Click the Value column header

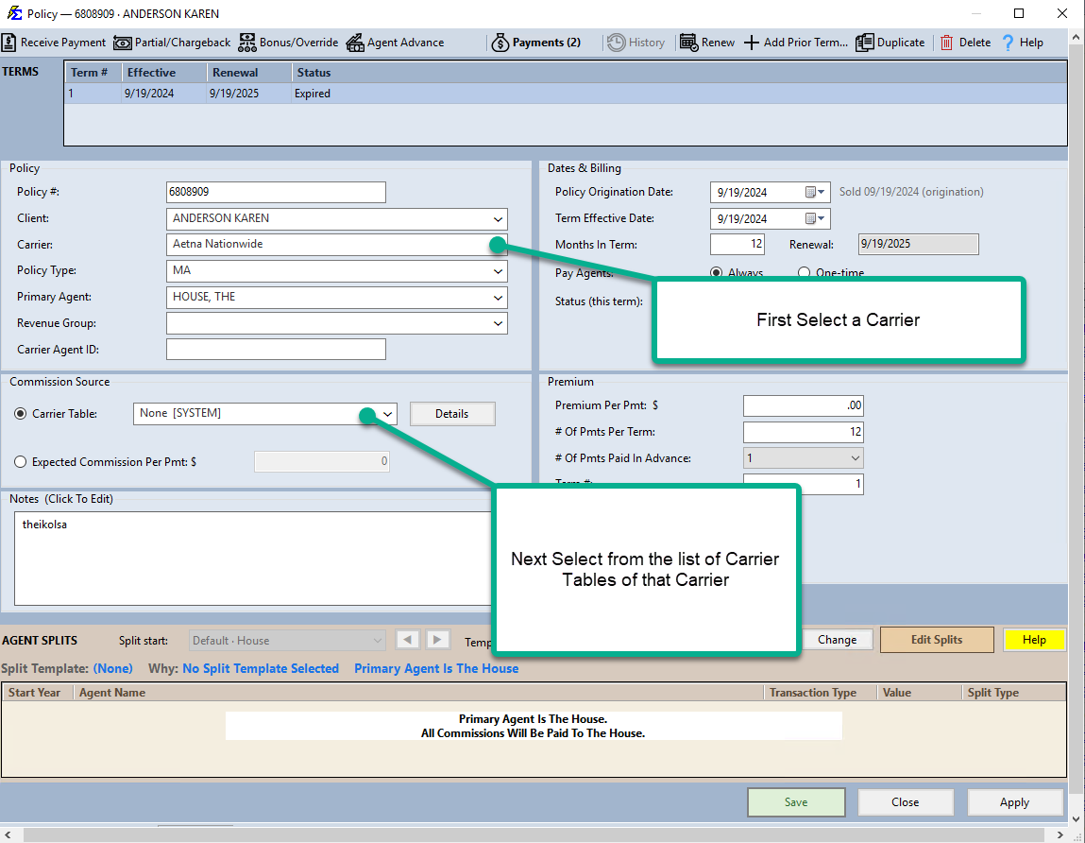(920, 692)
